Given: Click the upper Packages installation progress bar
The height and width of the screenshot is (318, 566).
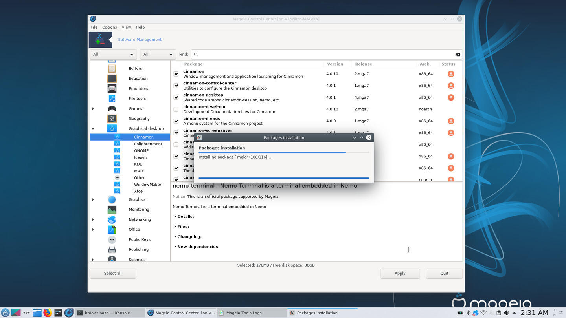Looking at the screenshot, I should click(284, 152).
